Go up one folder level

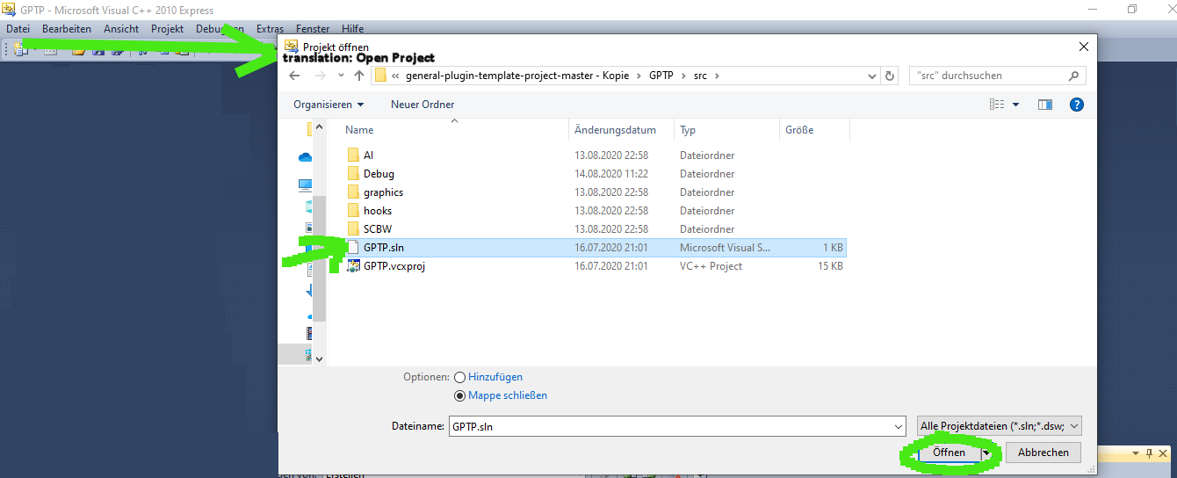pyautogui.click(x=358, y=76)
